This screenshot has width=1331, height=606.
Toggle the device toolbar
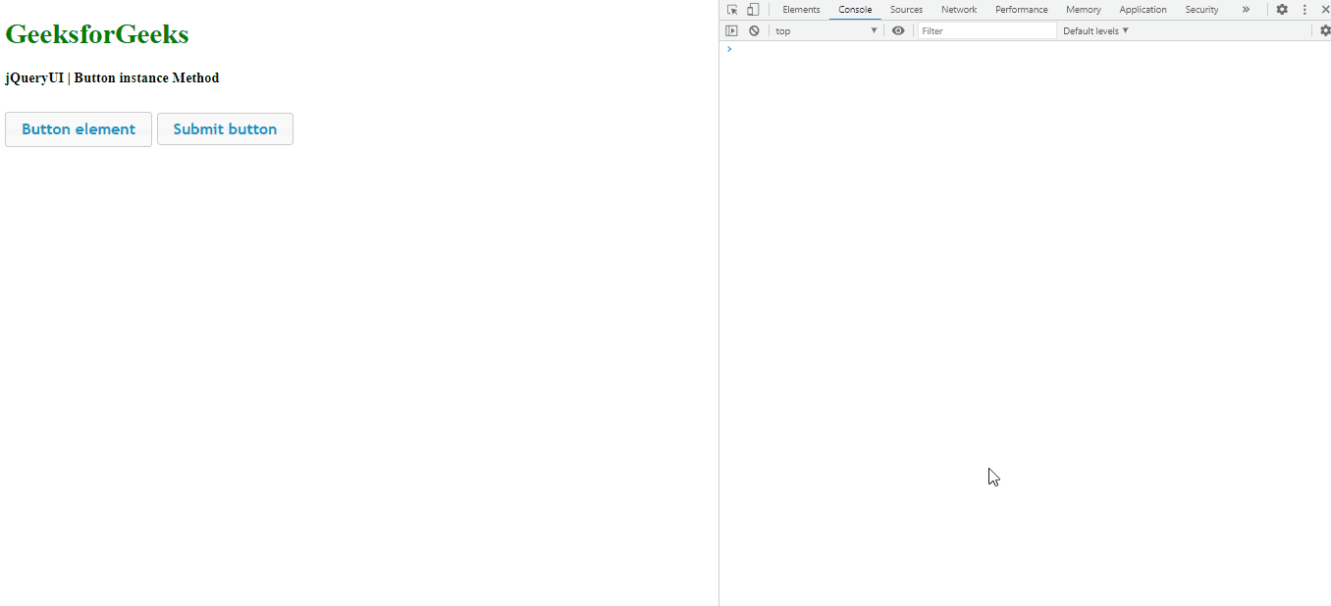coord(752,9)
